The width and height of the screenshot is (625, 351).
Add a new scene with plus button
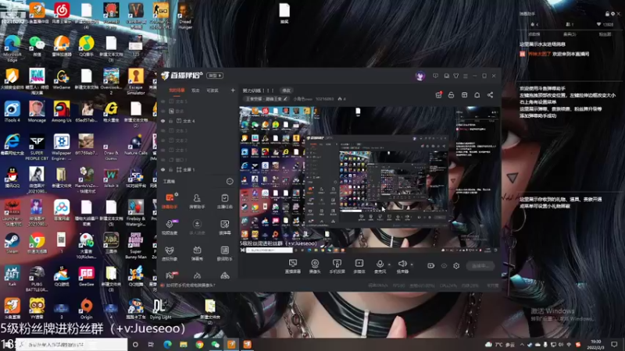(x=233, y=90)
